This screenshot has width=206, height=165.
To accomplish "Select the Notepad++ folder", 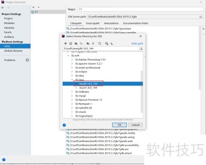I will pos(85,104).
